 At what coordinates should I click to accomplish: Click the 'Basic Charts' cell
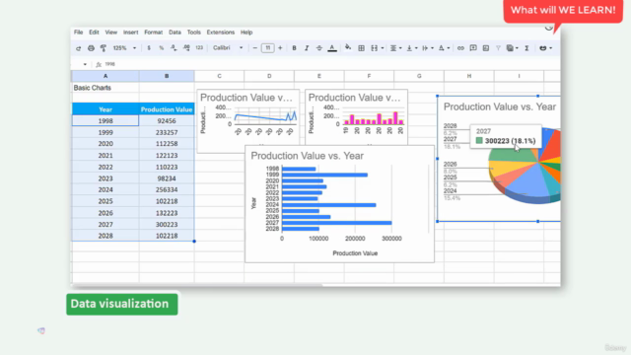point(105,88)
